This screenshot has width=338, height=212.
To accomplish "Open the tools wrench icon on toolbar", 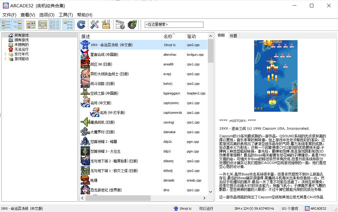I will [x=94, y=25].
